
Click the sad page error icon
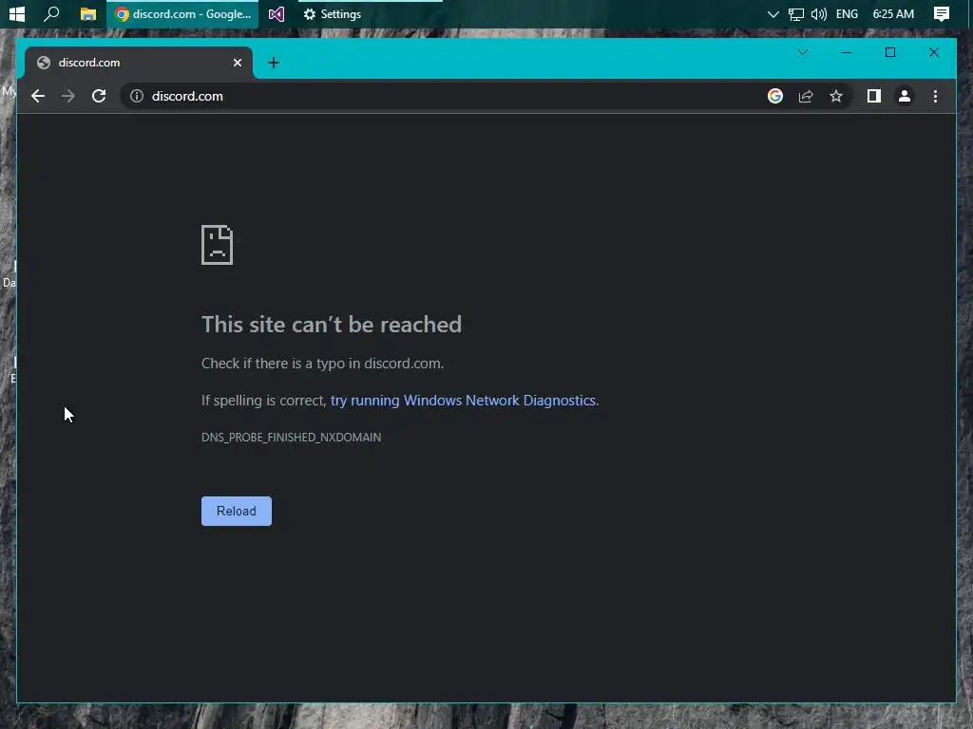(x=218, y=245)
